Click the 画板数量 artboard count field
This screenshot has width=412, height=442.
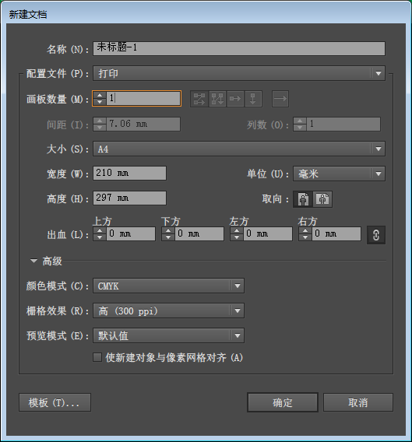click(143, 98)
